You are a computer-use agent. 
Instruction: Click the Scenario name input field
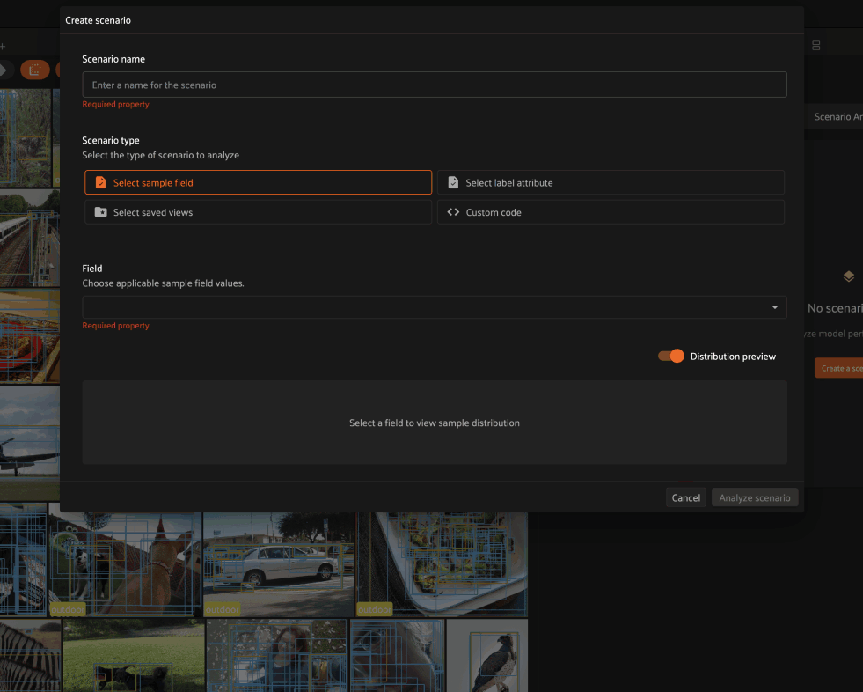coord(435,85)
